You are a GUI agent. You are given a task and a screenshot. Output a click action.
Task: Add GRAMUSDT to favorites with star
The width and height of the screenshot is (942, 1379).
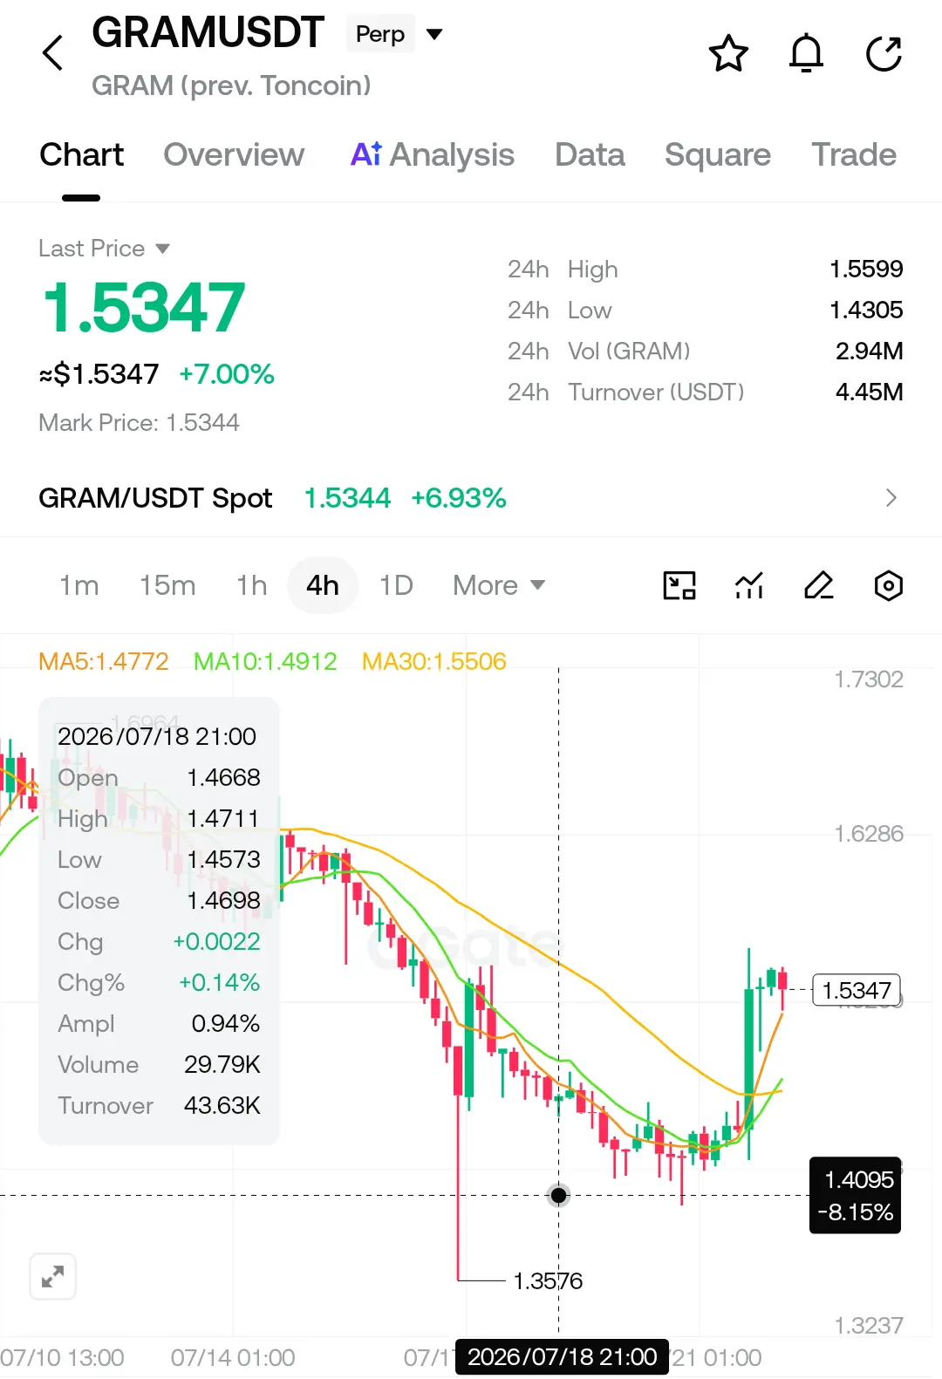[728, 53]
